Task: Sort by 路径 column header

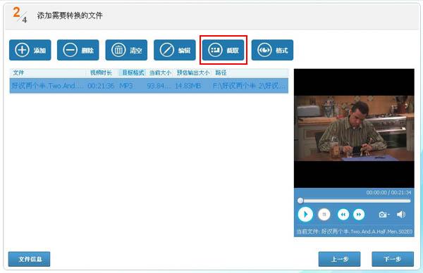Action: click(221, 72)
